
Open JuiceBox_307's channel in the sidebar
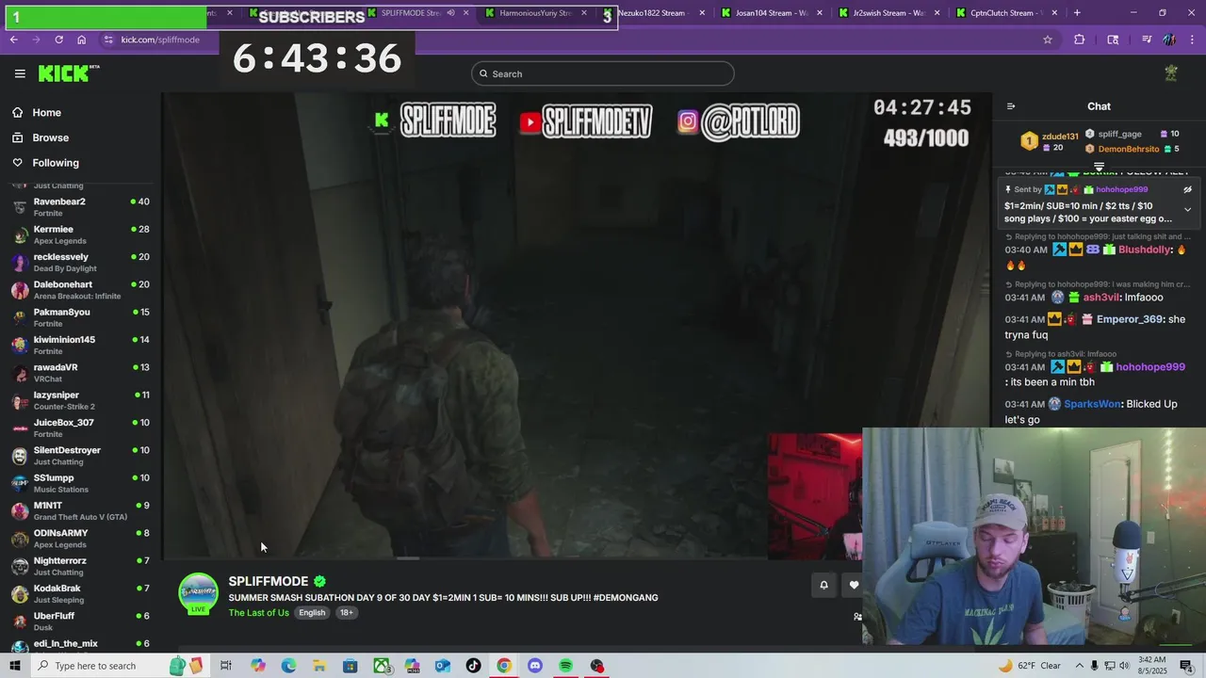[81, 428]
